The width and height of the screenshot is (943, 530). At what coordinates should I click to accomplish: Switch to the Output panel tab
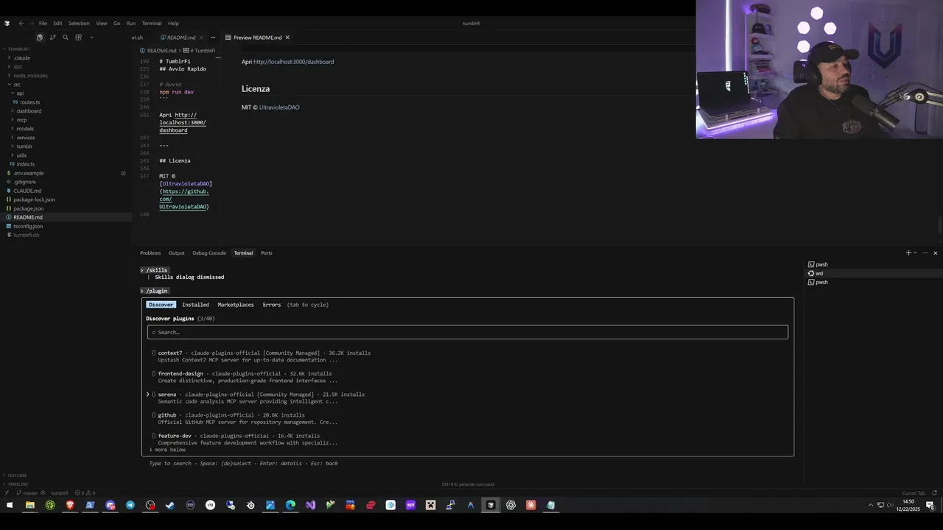click(177, 253)
